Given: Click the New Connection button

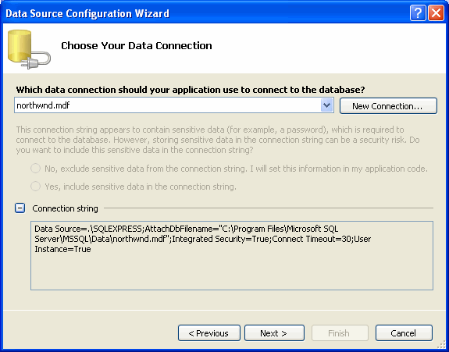Looking at the screenshot, I should (388, 106).
